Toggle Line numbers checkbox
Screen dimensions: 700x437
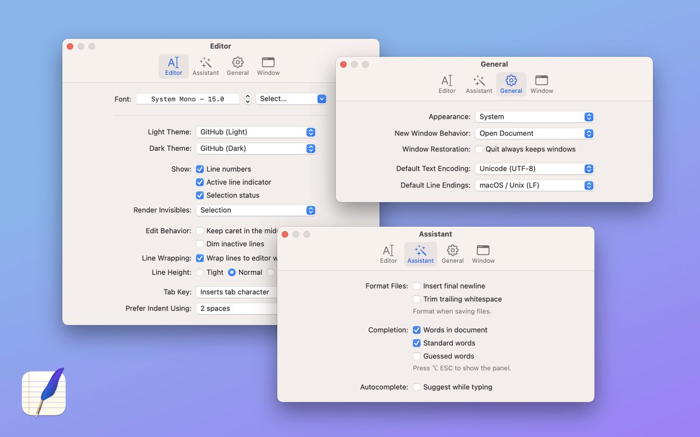pos(199,169)
